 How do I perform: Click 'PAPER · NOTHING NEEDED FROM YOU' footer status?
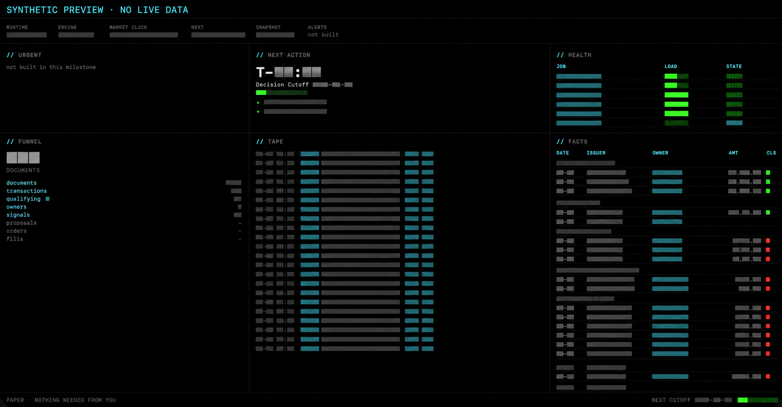point(61,400)
